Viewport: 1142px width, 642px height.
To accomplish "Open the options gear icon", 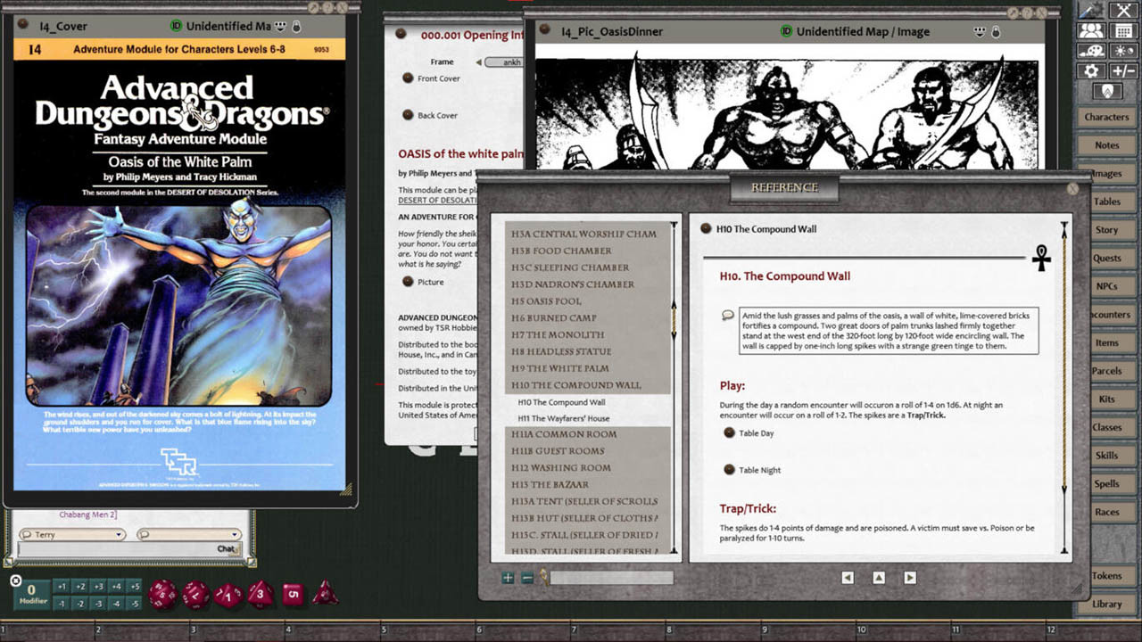I will click(1090, 70).
